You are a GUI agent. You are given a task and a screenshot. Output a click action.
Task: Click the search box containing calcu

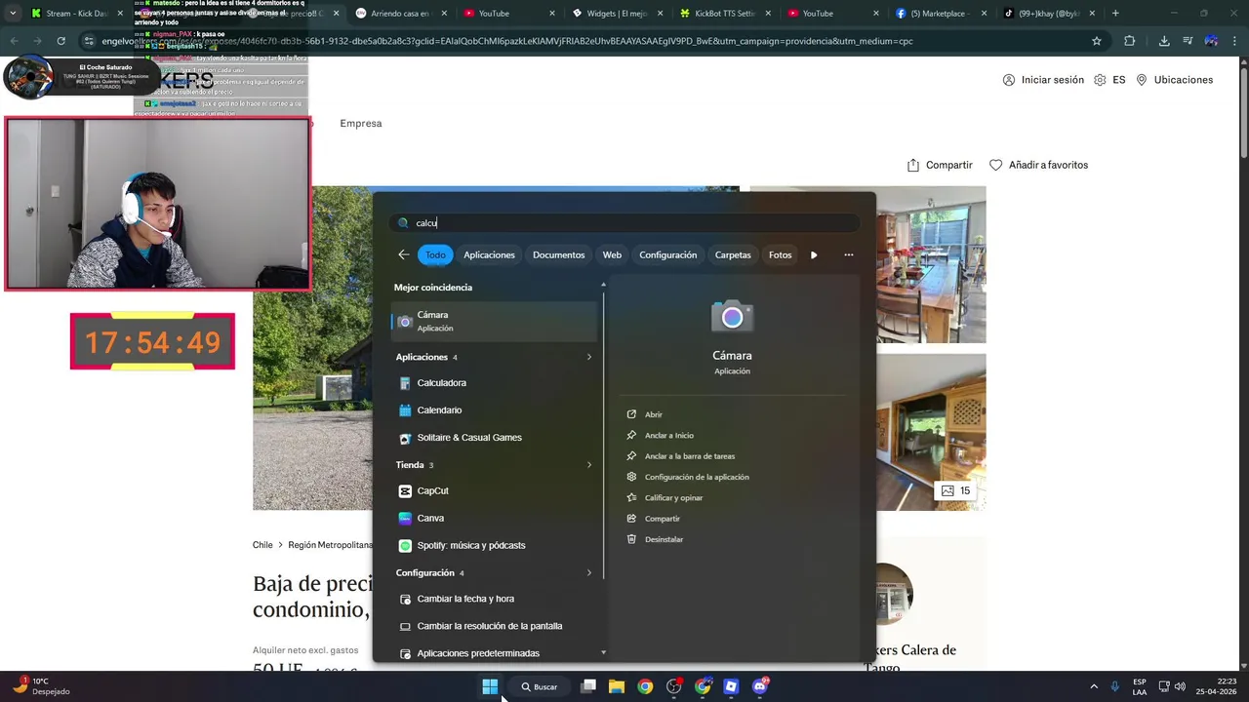pyautogui.click(x=624, y=223)
